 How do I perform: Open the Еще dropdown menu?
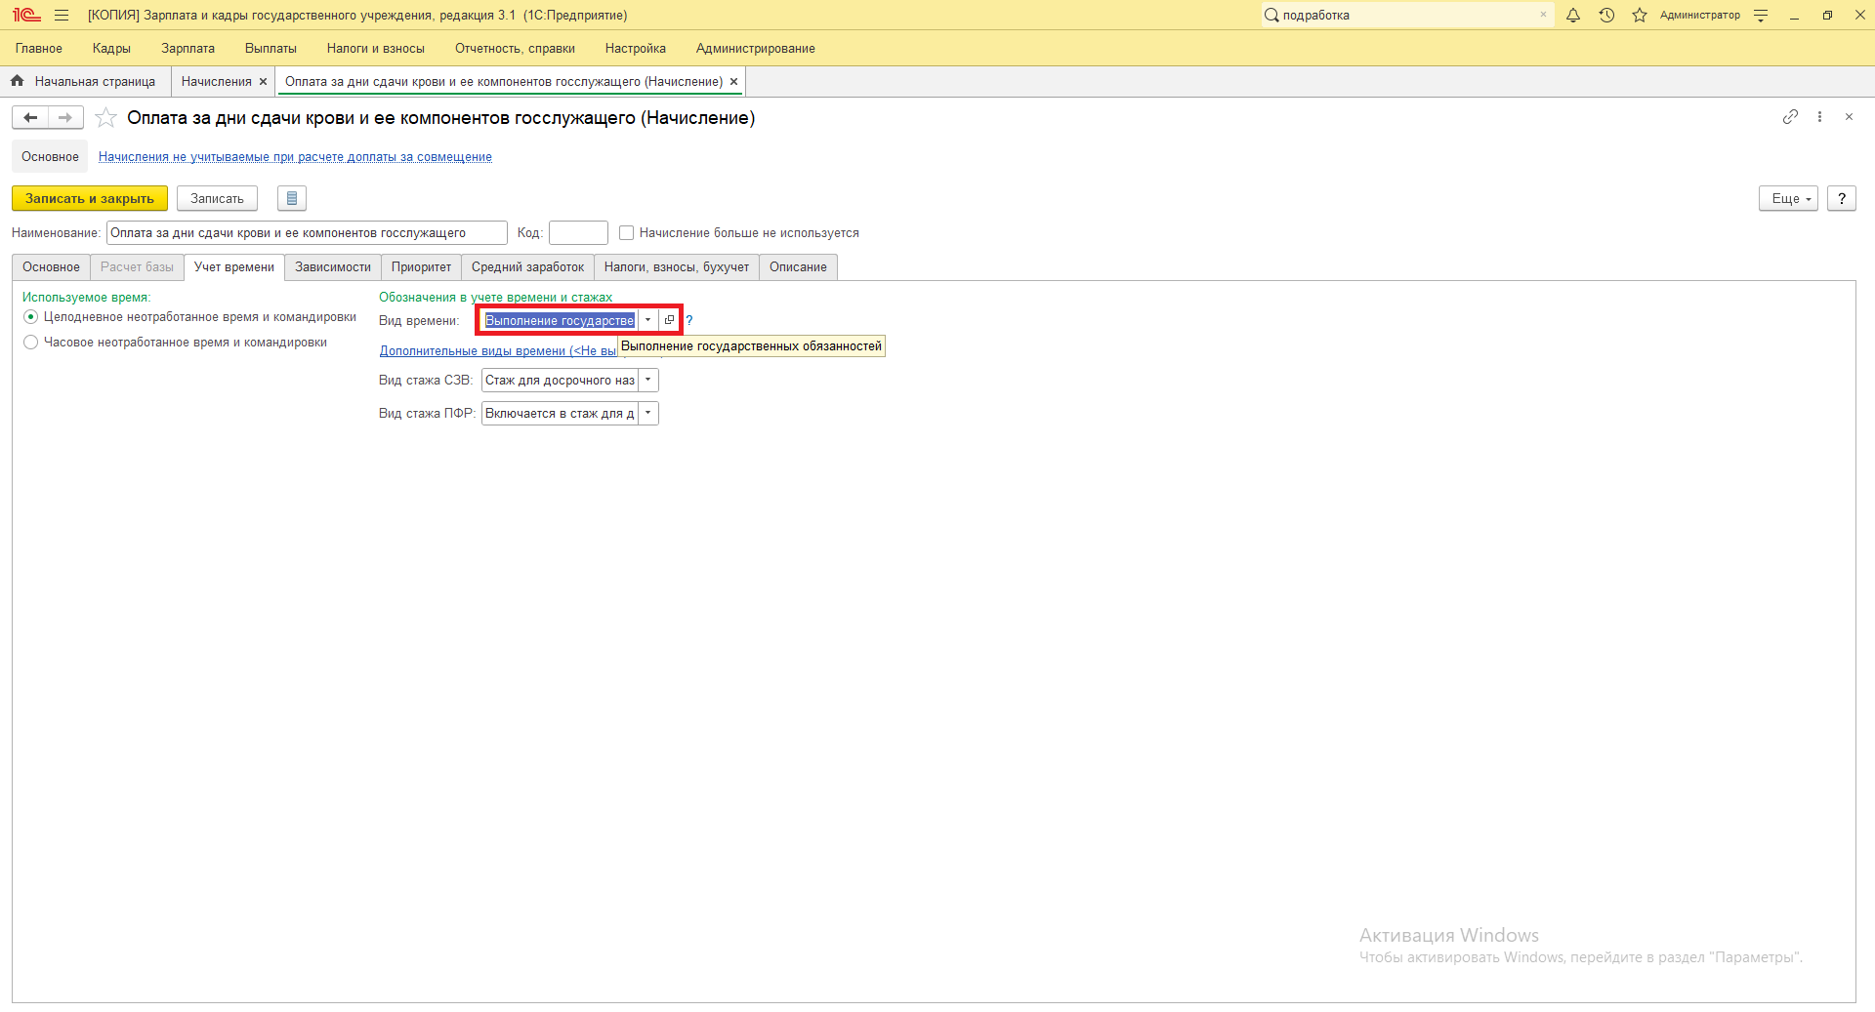(1789, 198)
